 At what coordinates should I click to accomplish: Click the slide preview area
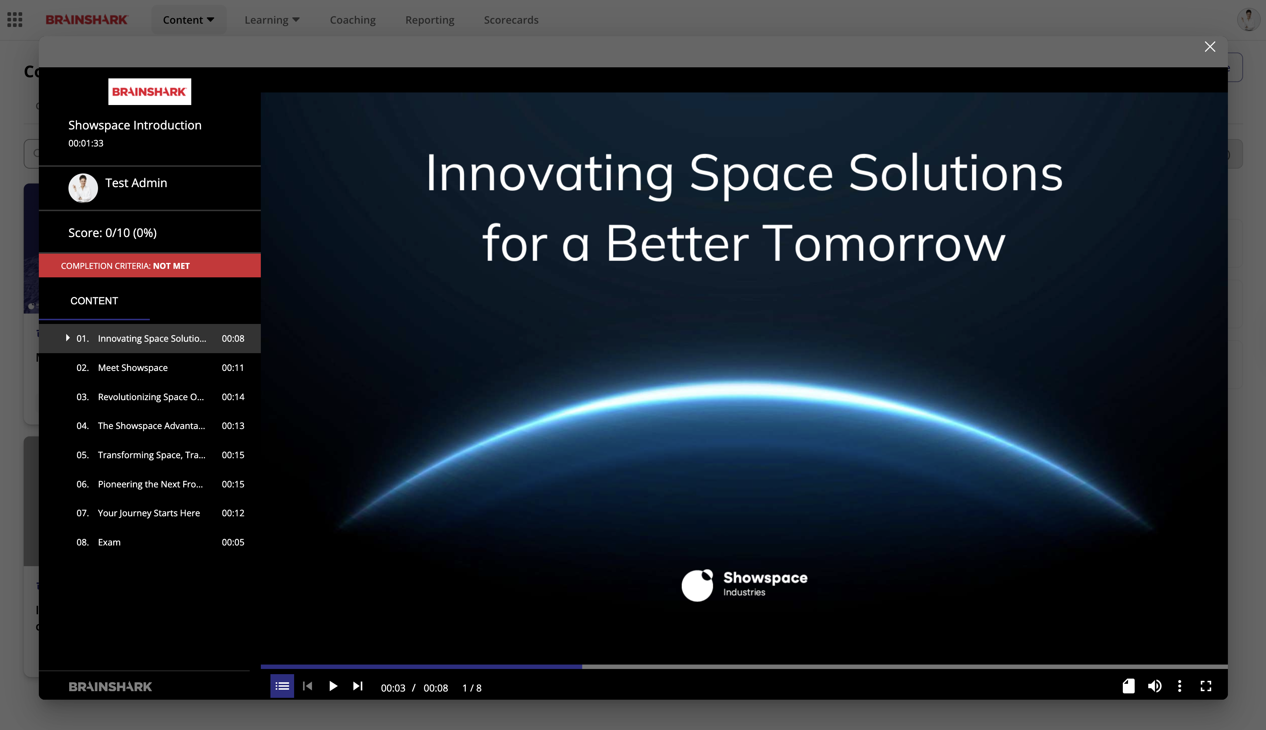point(744,379)
